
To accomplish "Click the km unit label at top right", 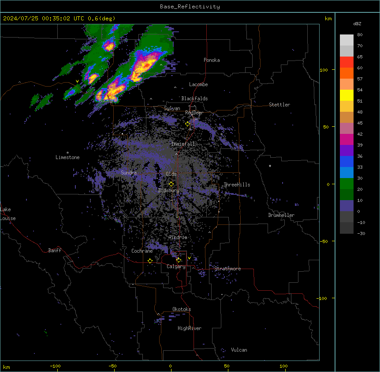I will tap(328, 19).
